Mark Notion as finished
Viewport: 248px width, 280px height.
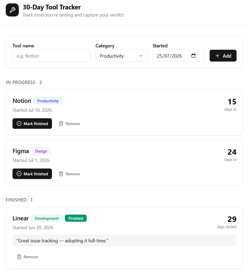point(32,124)
